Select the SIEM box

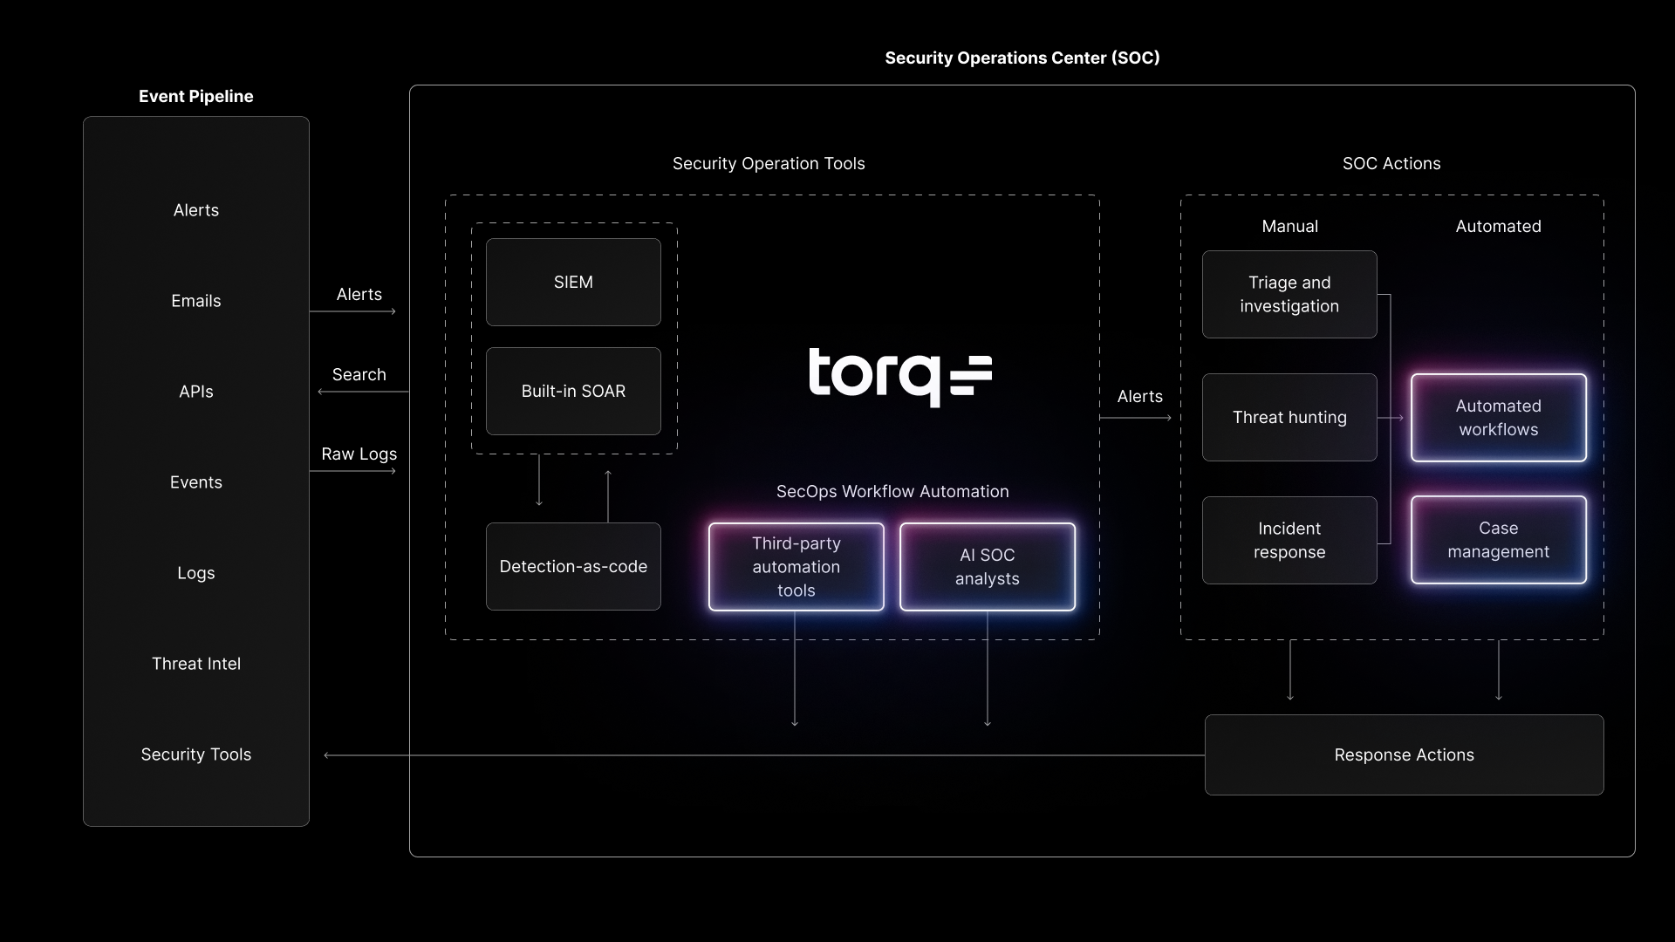click(573, 282)
